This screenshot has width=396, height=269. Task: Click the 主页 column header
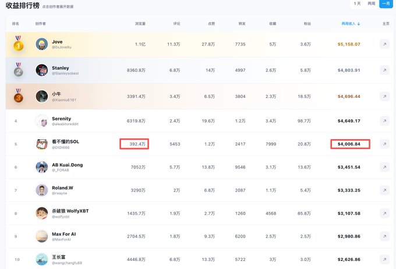point(386,24)
